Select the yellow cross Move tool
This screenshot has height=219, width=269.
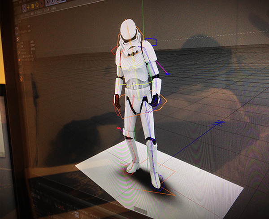click(28, 7)
